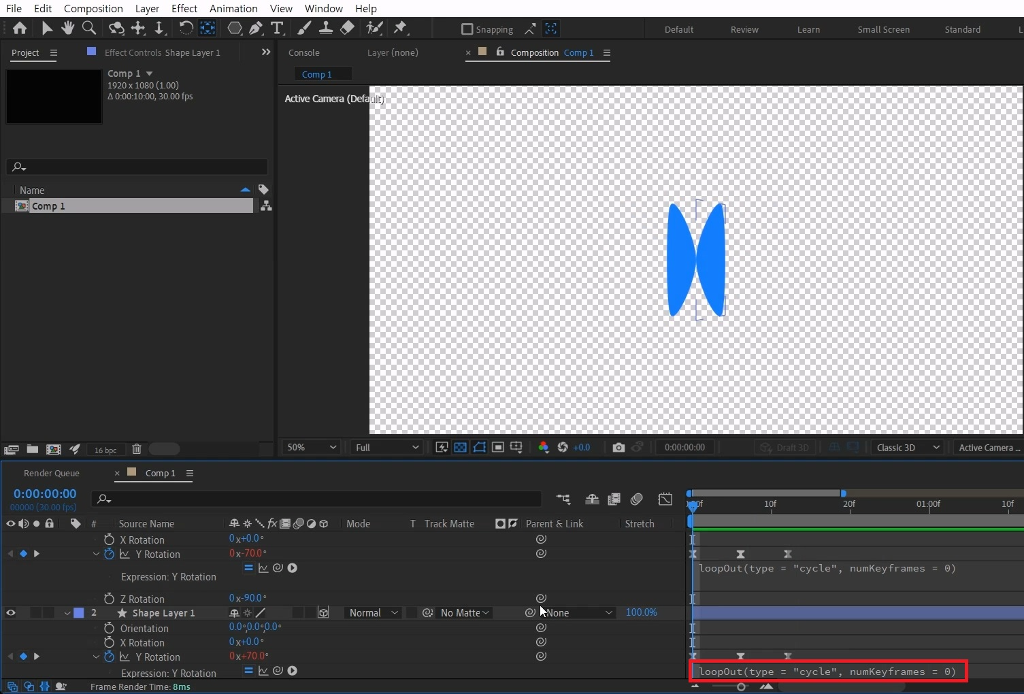Select the Eraser tool
1024x694 pixels.
[x=347, y=28]
